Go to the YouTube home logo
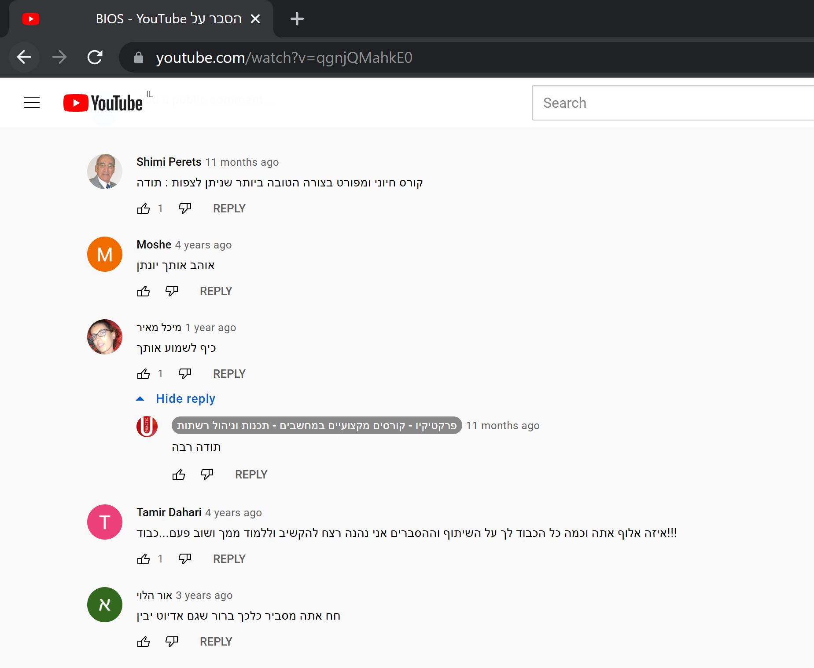814x668 pixels. 103,103
